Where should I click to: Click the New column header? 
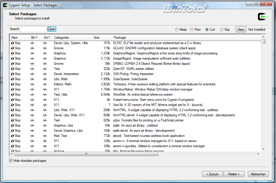coord(19,38)
